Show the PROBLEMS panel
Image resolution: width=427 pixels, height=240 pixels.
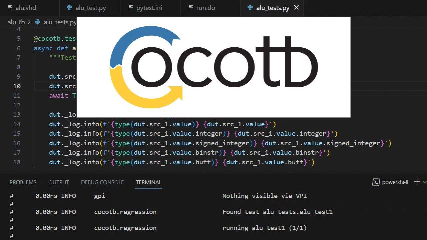(23, 182)
